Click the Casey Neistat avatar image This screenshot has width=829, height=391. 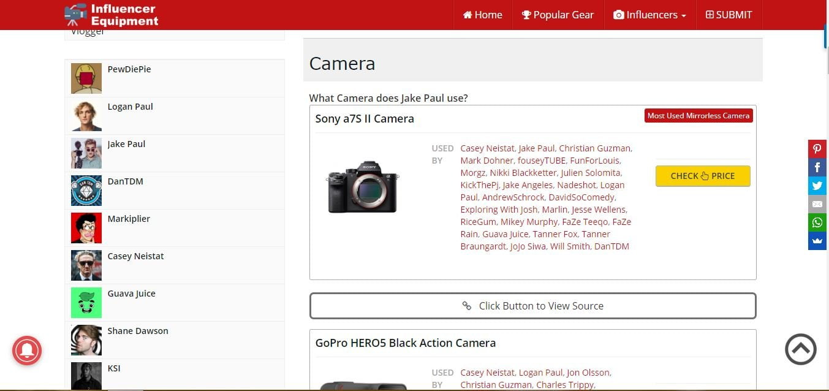(x=86, y=265)
